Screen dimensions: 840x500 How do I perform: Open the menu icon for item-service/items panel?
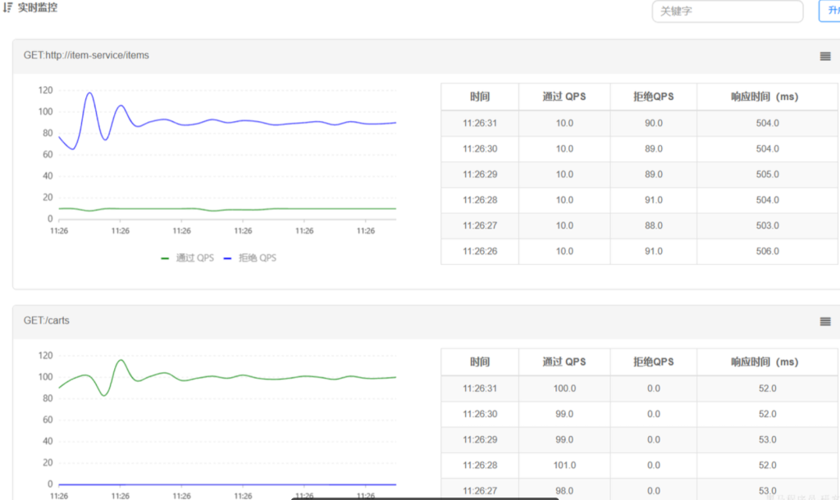coord(825,56)
